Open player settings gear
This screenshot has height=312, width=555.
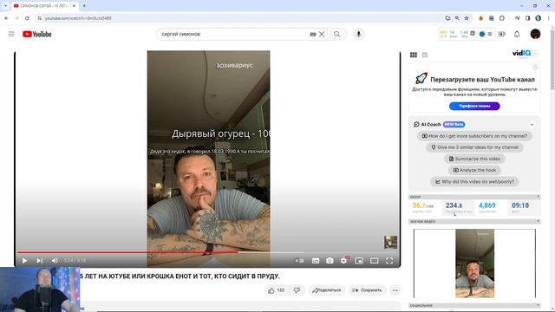click(x=344, y=261)
